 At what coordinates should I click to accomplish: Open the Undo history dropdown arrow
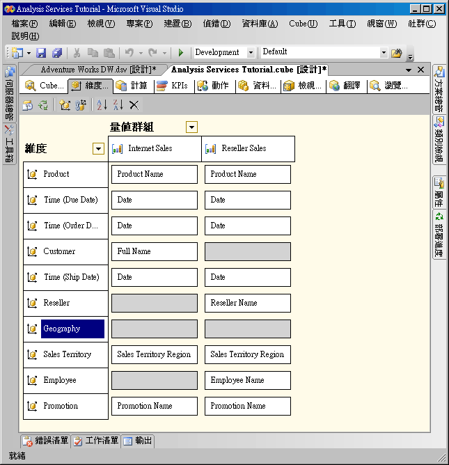[x=141, y=54]
